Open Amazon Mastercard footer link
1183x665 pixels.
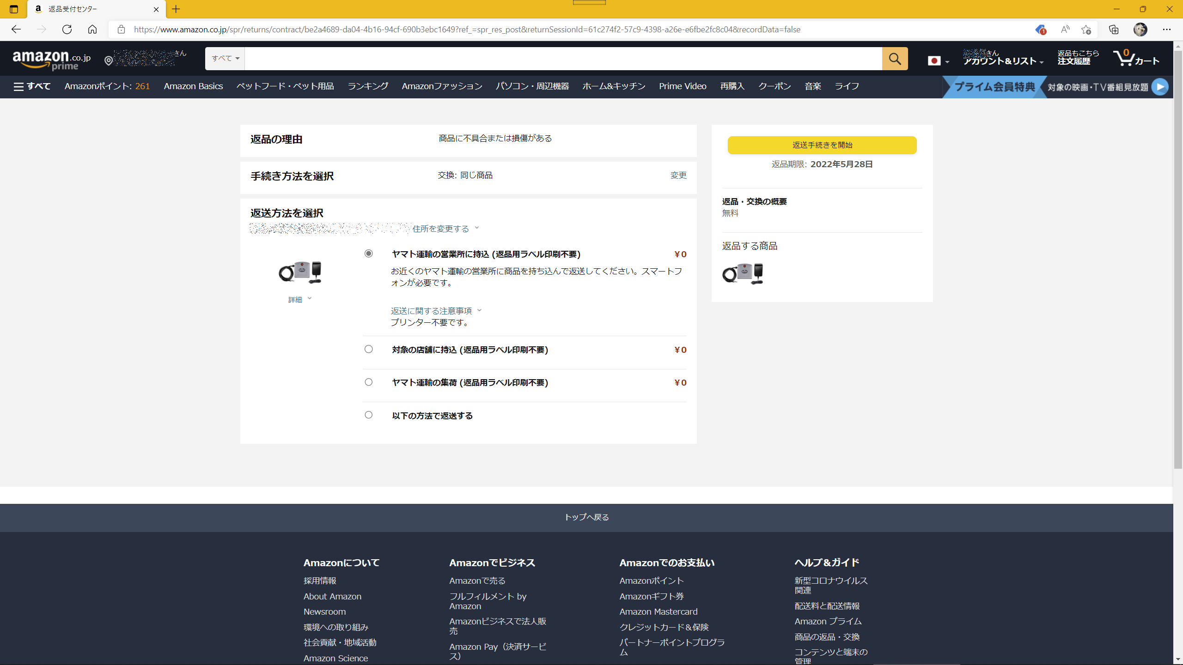(659, 611)
